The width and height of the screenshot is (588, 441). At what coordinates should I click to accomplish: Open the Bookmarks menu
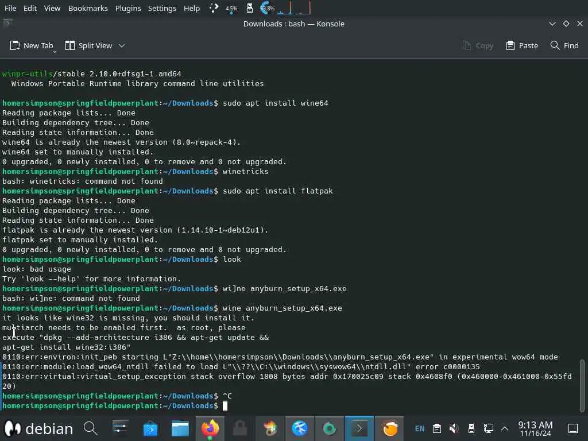point(88,8)
